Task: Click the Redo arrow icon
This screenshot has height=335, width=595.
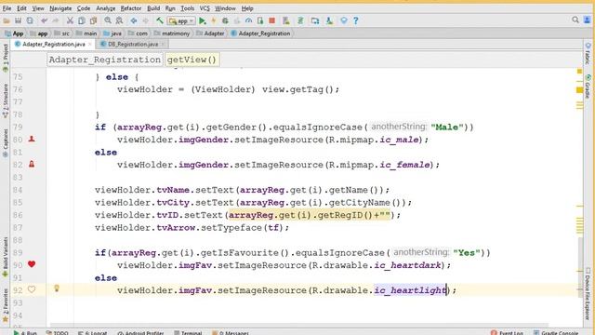Action: tap(56, 20)
